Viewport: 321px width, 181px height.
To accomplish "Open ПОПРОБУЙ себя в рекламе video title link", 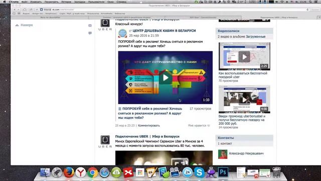I will pos(150,113).
